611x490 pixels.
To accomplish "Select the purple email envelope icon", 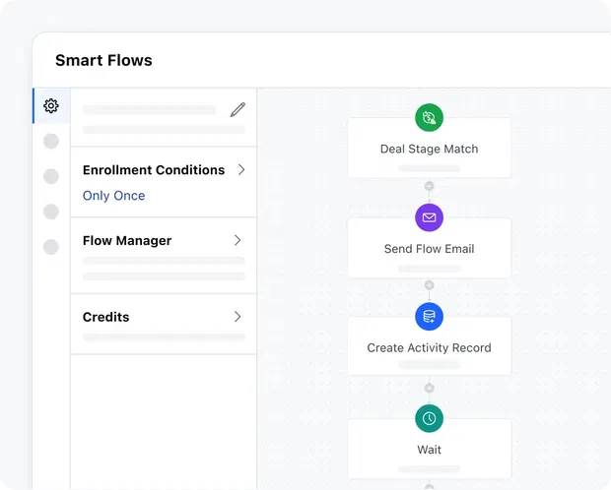I will click(x=429, y=217).
